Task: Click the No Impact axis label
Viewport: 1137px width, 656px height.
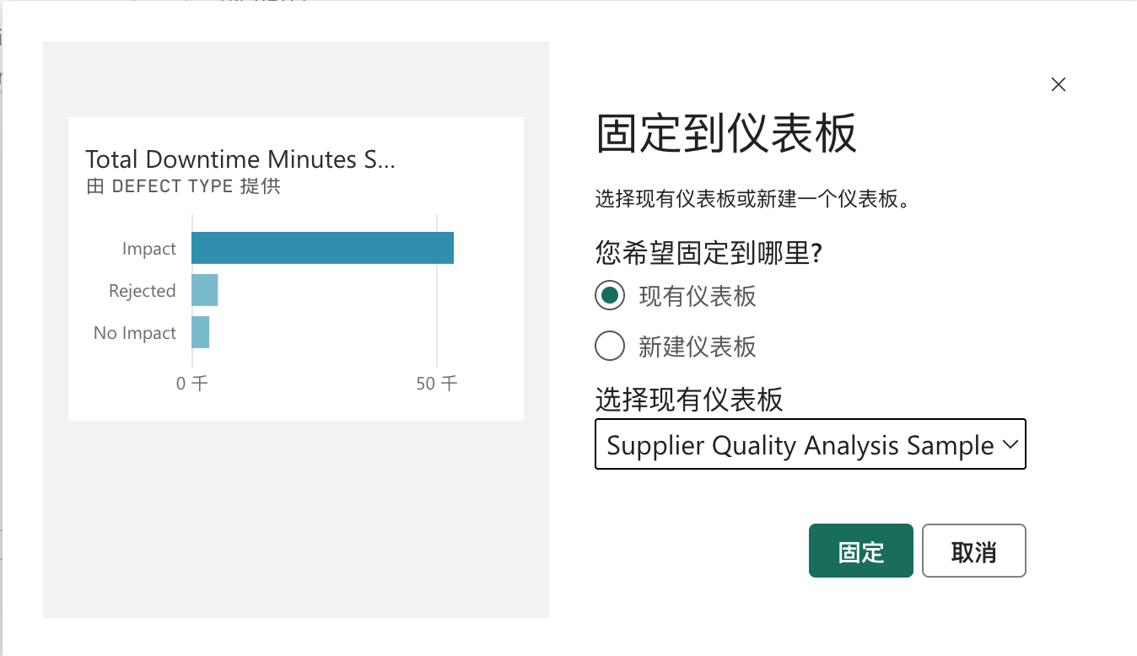Action: point(135,333)
